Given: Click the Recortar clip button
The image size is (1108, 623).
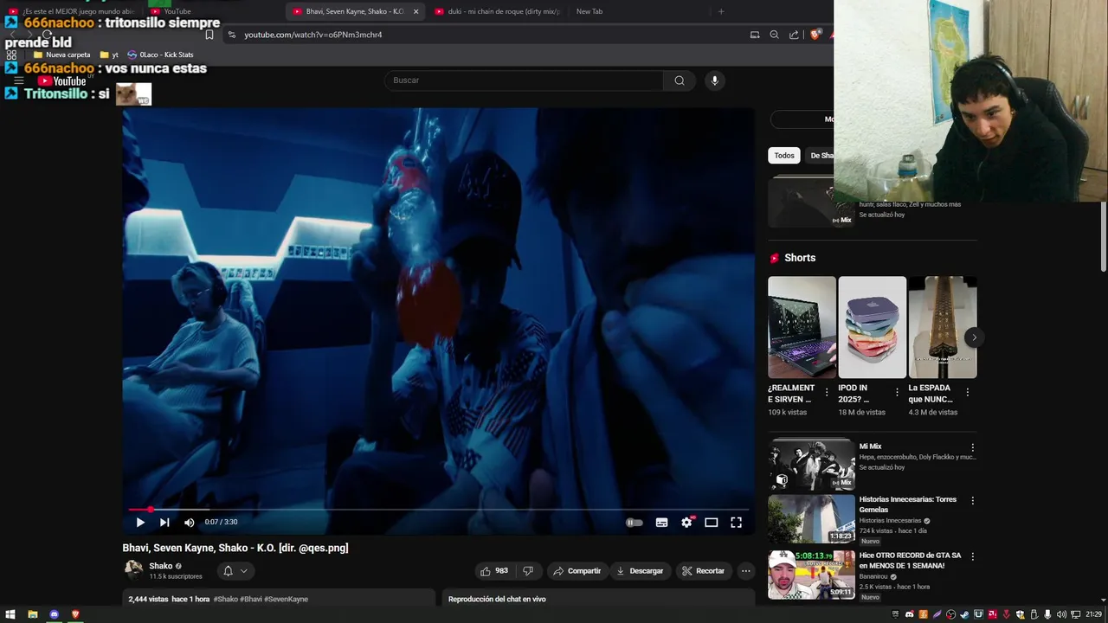Looking at the screenshot, I should click(702, 571).
